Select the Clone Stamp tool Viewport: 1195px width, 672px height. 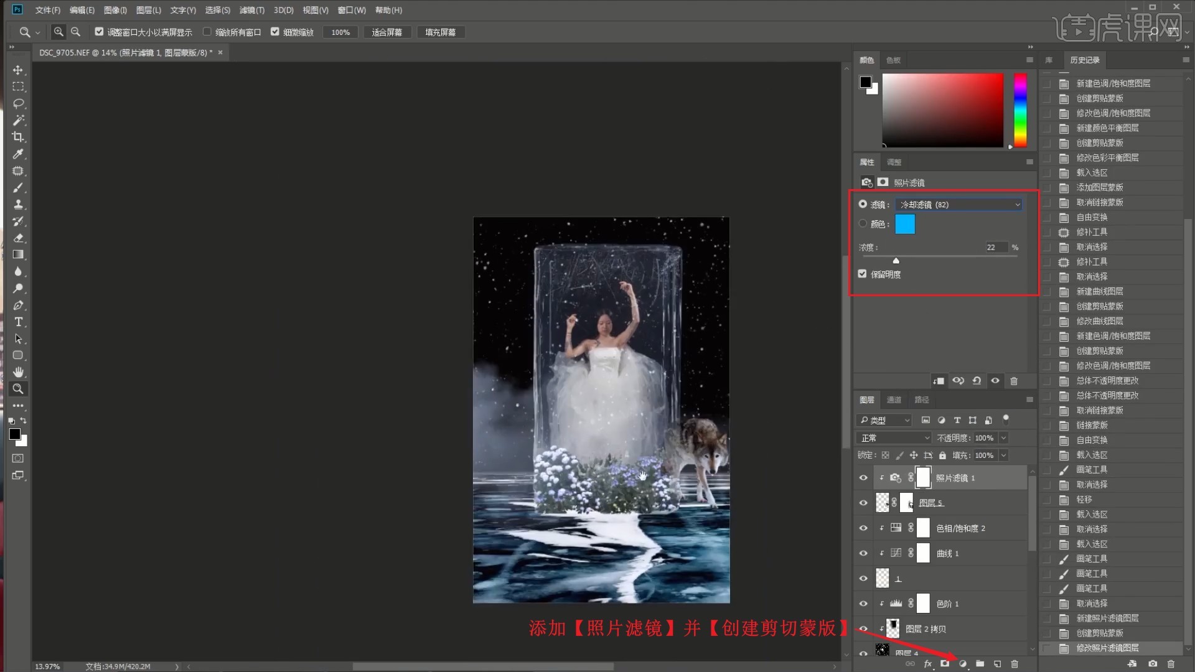click(18, 204)
